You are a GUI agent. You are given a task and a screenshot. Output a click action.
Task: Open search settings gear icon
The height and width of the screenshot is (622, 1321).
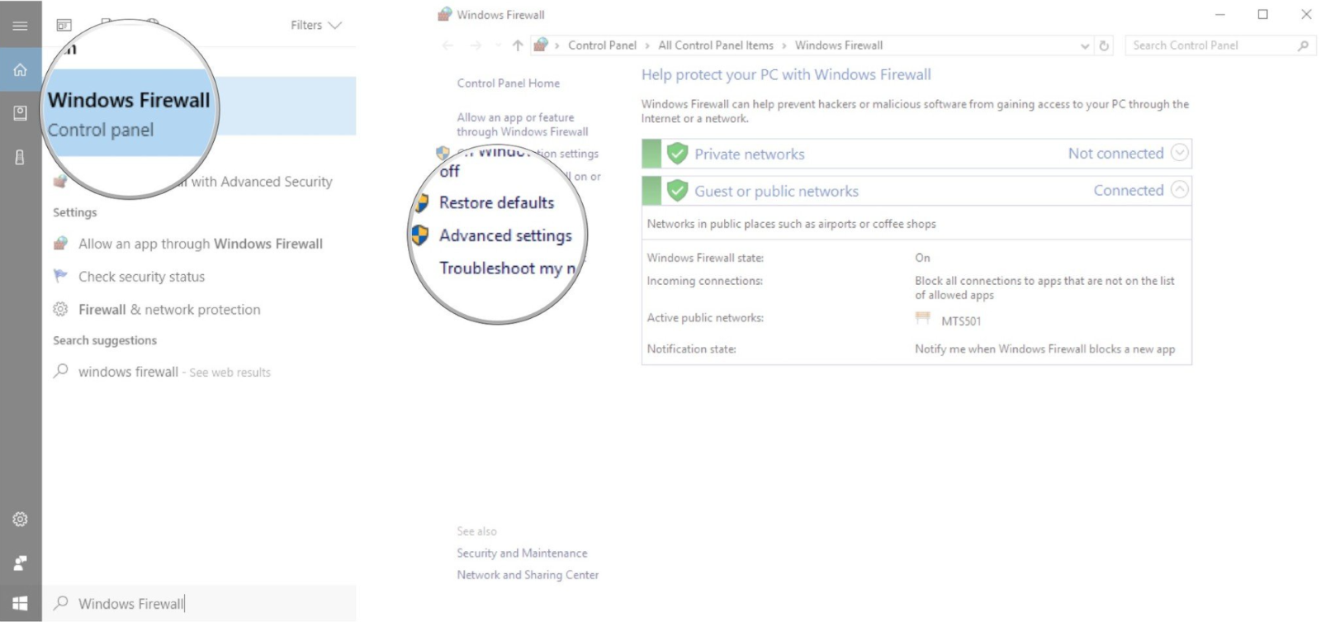[x=20, y=519]
